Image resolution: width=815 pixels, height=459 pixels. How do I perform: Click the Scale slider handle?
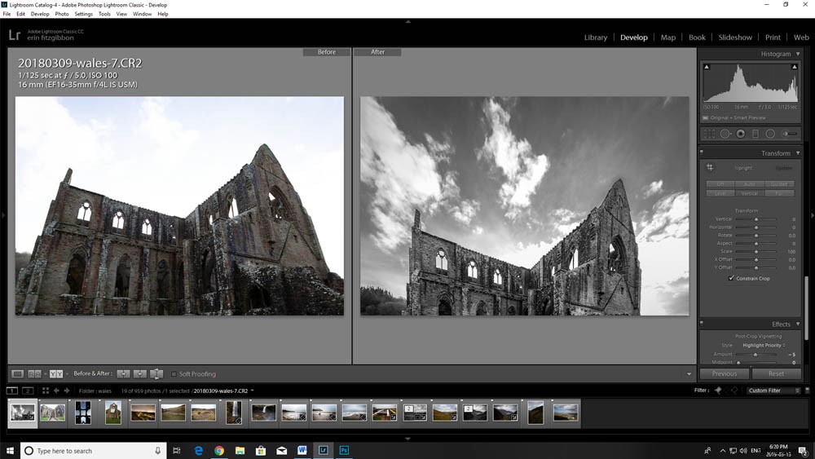pos(756,252)
